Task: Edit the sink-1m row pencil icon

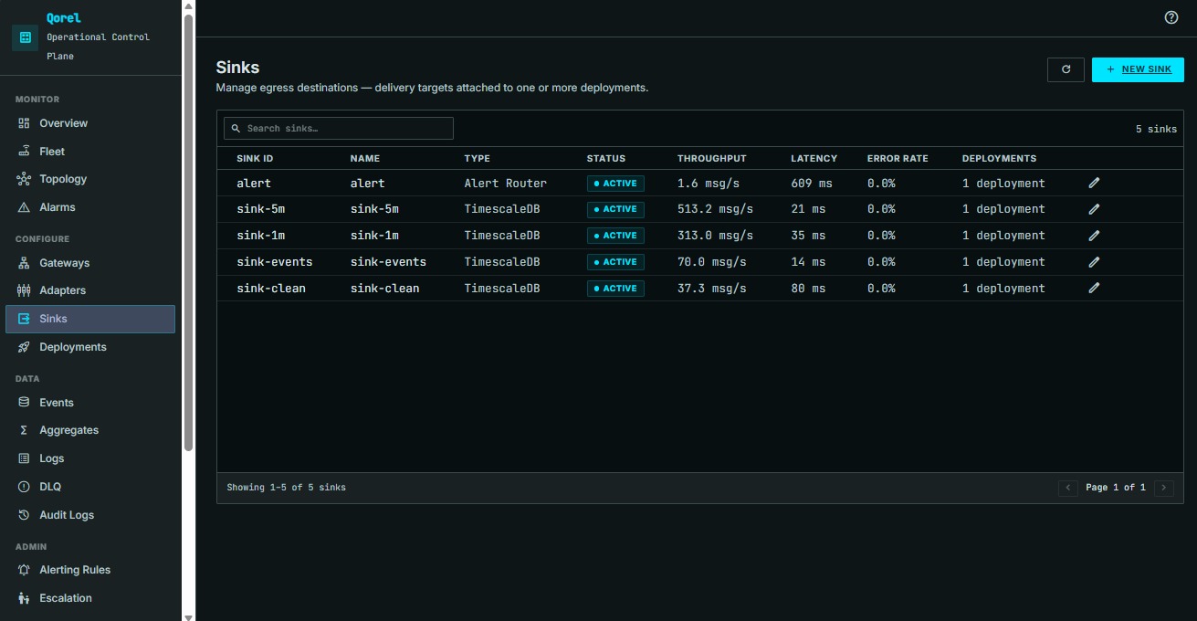Action: tap(1094, 236)
